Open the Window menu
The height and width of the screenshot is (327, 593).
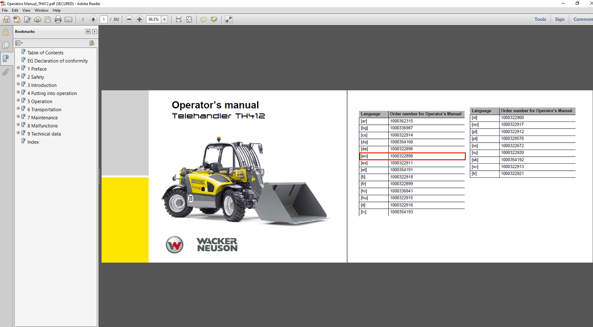42,10
